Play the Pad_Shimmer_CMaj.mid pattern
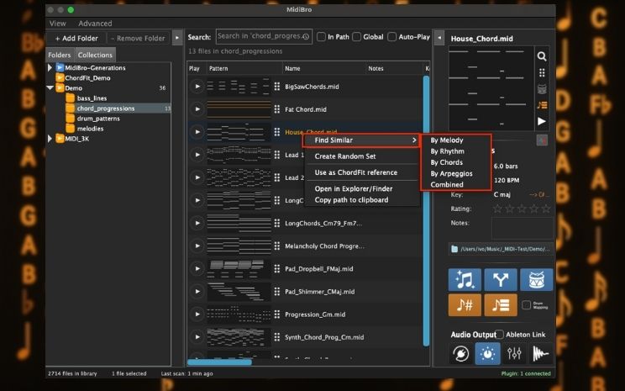 [197, 291]
